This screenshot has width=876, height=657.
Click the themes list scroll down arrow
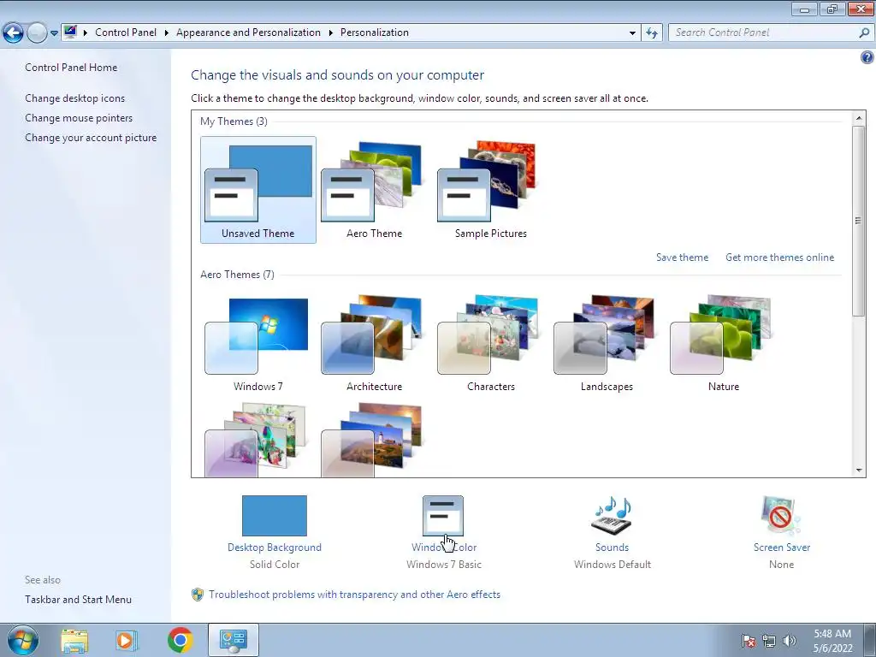tap(859, 471)
